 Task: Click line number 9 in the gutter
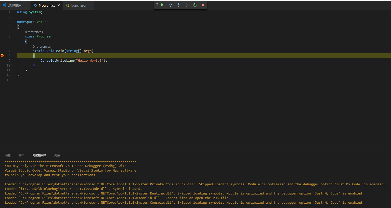point(9,61)
